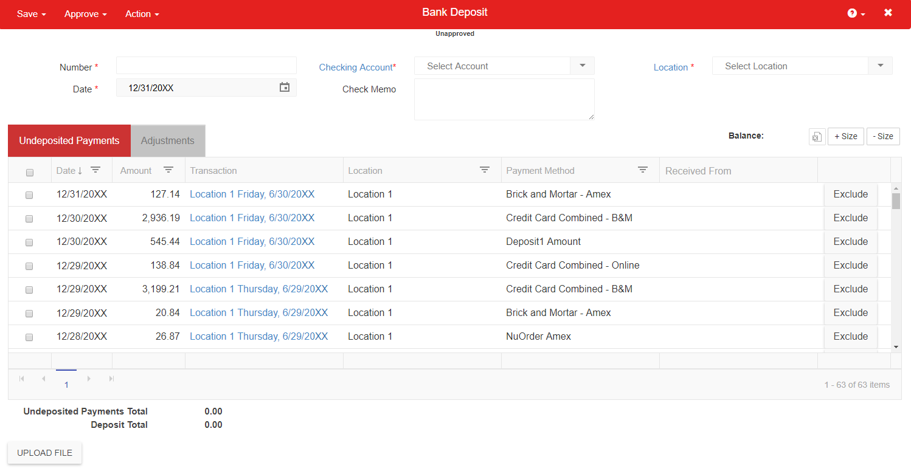Viewport: 911px width, 471px height.
Task: Open the Location label link
Action: (671, 67)
